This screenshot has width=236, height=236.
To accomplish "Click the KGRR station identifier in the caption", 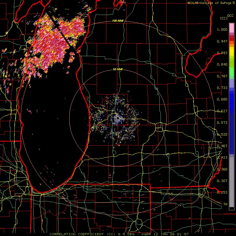I will 146,234.
